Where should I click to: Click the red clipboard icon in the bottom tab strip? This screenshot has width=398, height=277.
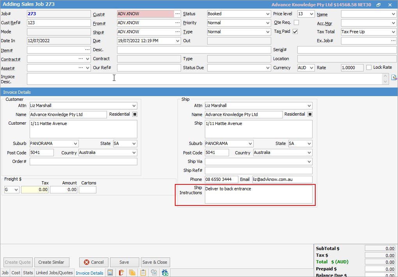pyautogui.click(x=121, y=273)
